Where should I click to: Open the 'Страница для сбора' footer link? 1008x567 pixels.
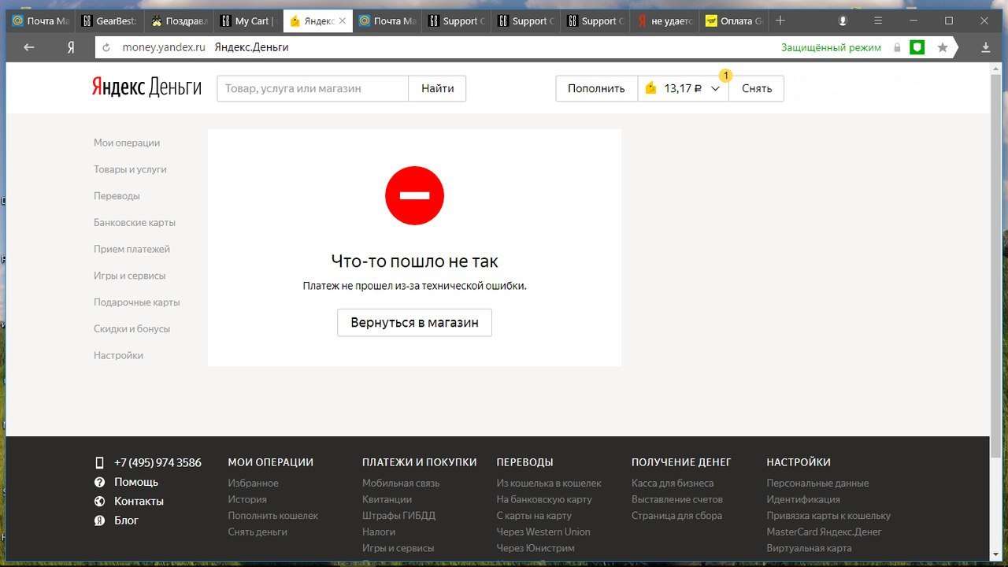coord(676,516)
